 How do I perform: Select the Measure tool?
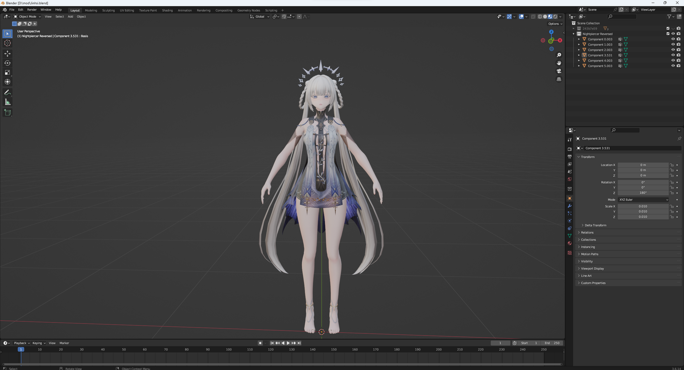(x=7, y=102)
